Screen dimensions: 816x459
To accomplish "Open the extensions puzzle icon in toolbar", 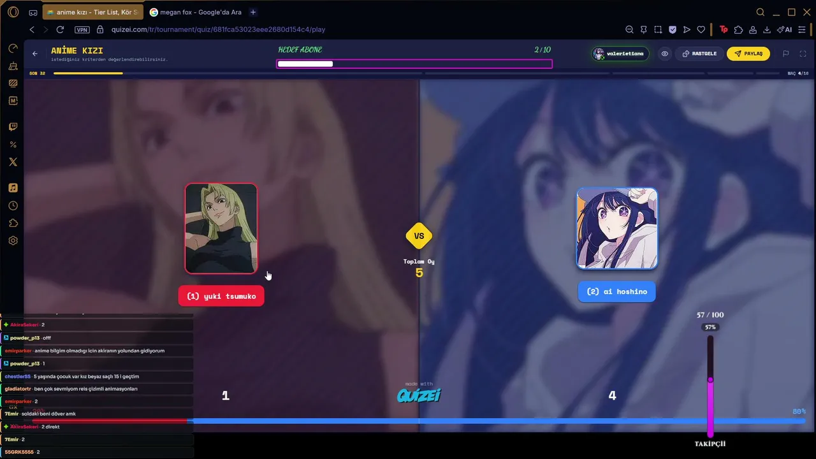I will coord(738,29).
